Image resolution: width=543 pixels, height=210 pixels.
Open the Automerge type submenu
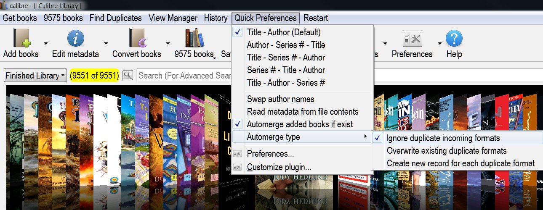[x=302, y=137]
